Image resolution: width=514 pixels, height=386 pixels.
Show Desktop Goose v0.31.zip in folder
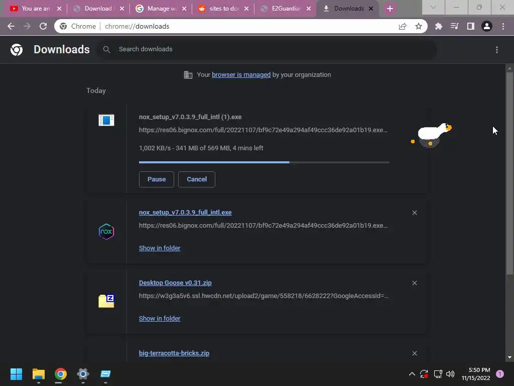(160, 318)
